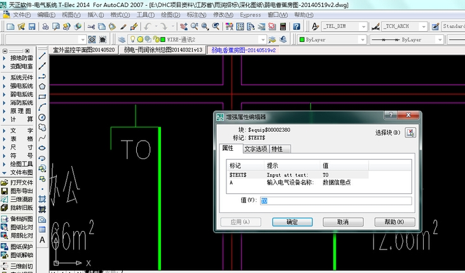
Task: Click the Redo arrow
Action: coord(163,27)
